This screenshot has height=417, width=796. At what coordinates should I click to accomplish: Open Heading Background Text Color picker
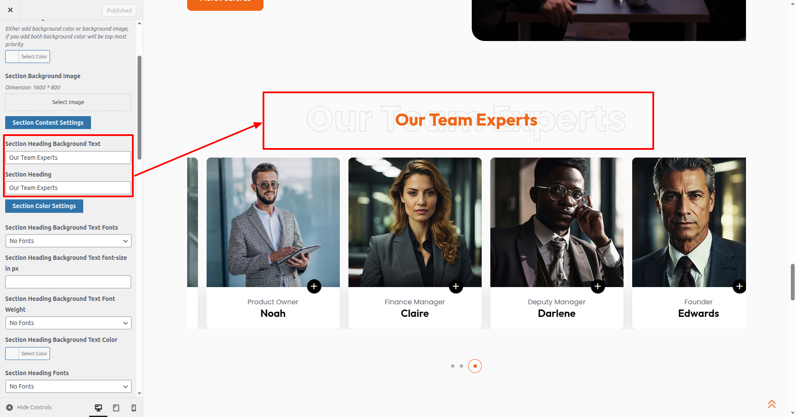point(28,354)
